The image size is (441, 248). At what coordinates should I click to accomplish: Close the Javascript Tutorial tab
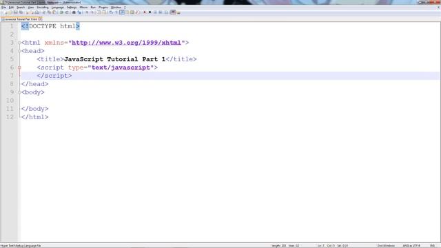(x=40, y=19)
